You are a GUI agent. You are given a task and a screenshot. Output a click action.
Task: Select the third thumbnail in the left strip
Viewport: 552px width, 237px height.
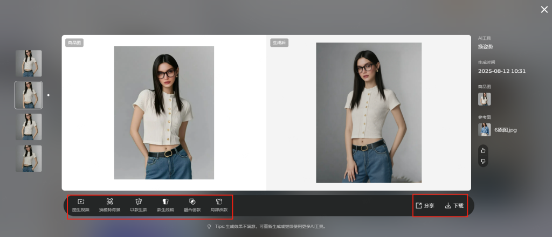29,127
